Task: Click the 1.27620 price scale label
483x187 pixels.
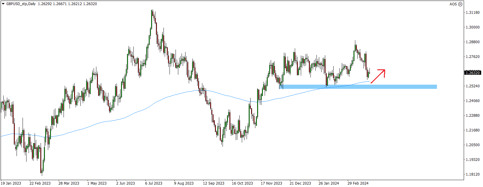Action: coord(472,57)
